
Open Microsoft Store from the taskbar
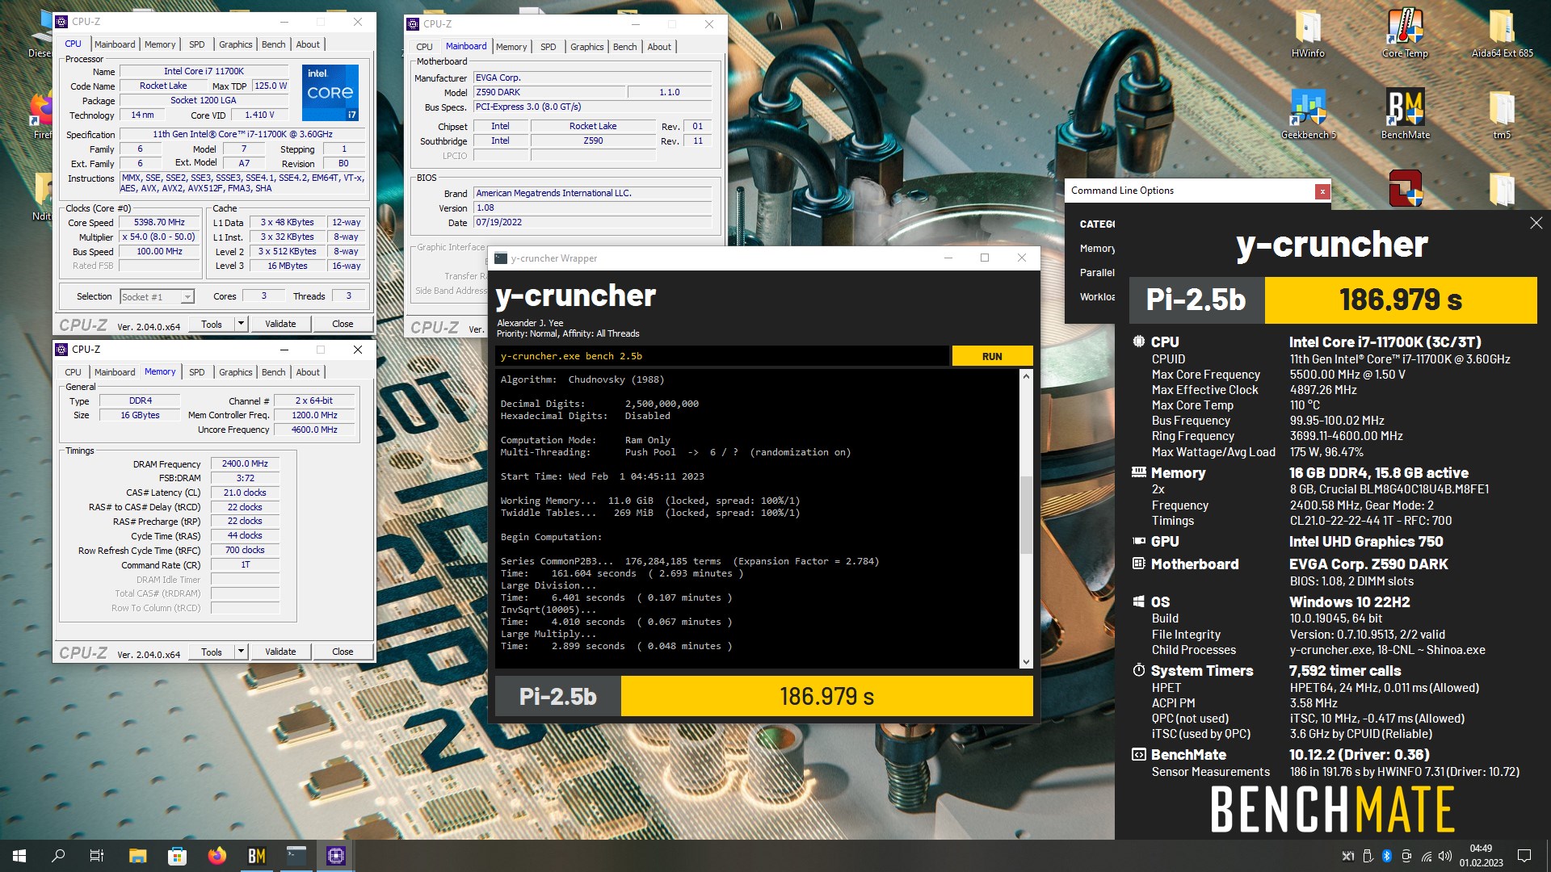click(177, 856)
